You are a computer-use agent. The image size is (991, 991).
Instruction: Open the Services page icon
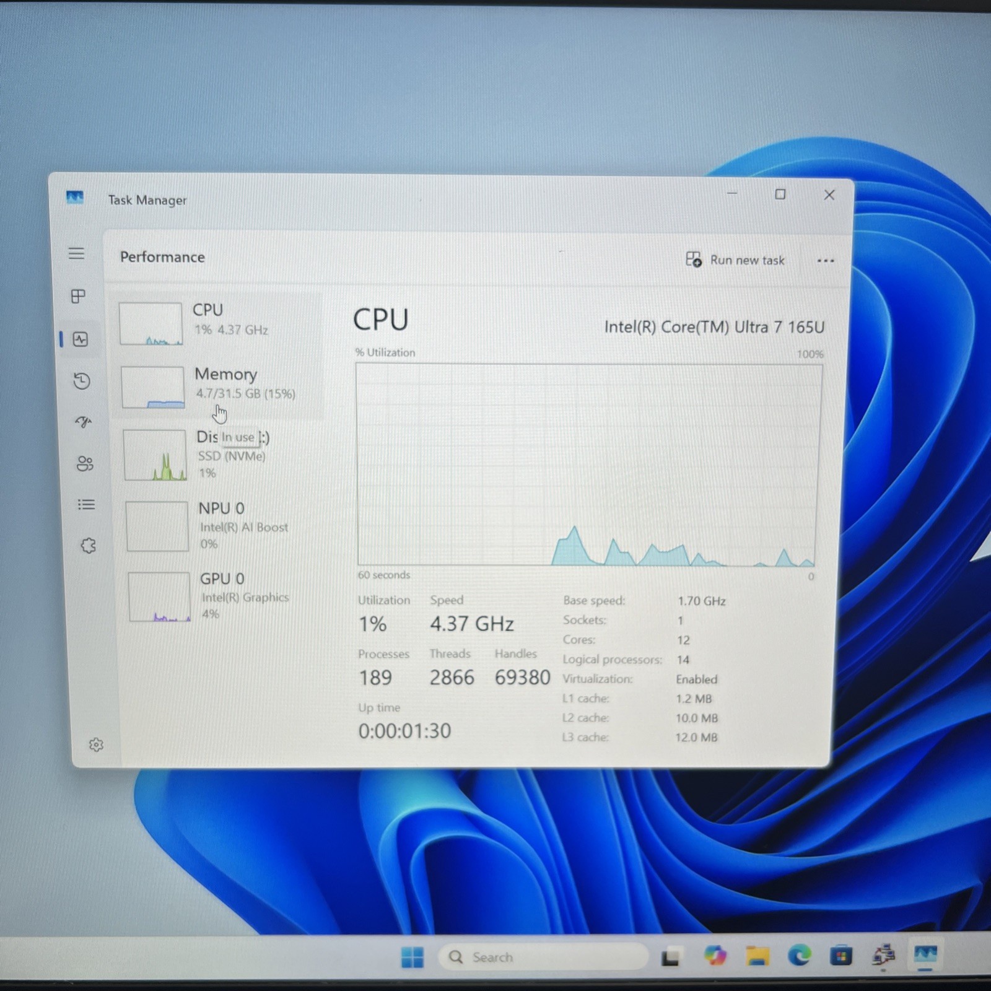(89, 546)
